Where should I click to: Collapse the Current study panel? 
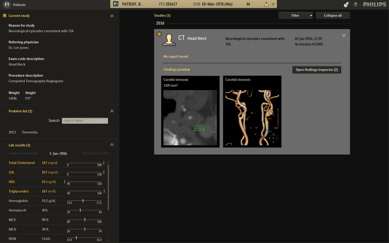(x=112, y=16)
